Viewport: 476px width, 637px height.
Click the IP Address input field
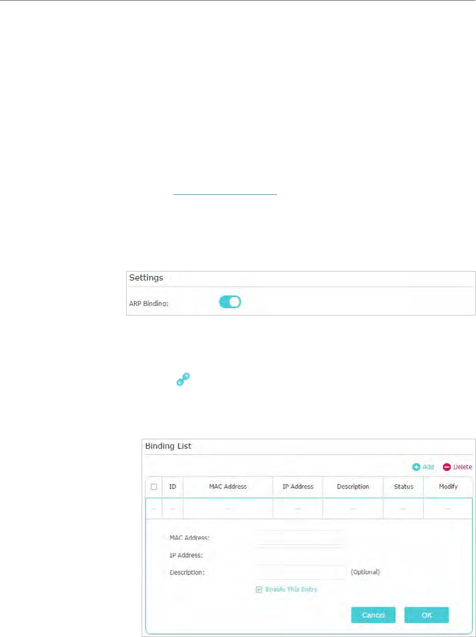tap(300, 555)
